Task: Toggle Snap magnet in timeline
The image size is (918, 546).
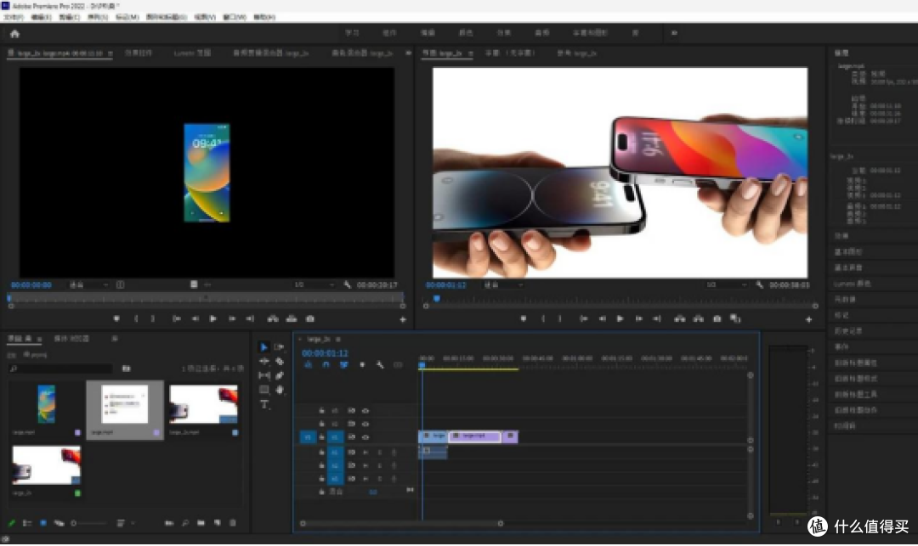Action: (326, 365)
